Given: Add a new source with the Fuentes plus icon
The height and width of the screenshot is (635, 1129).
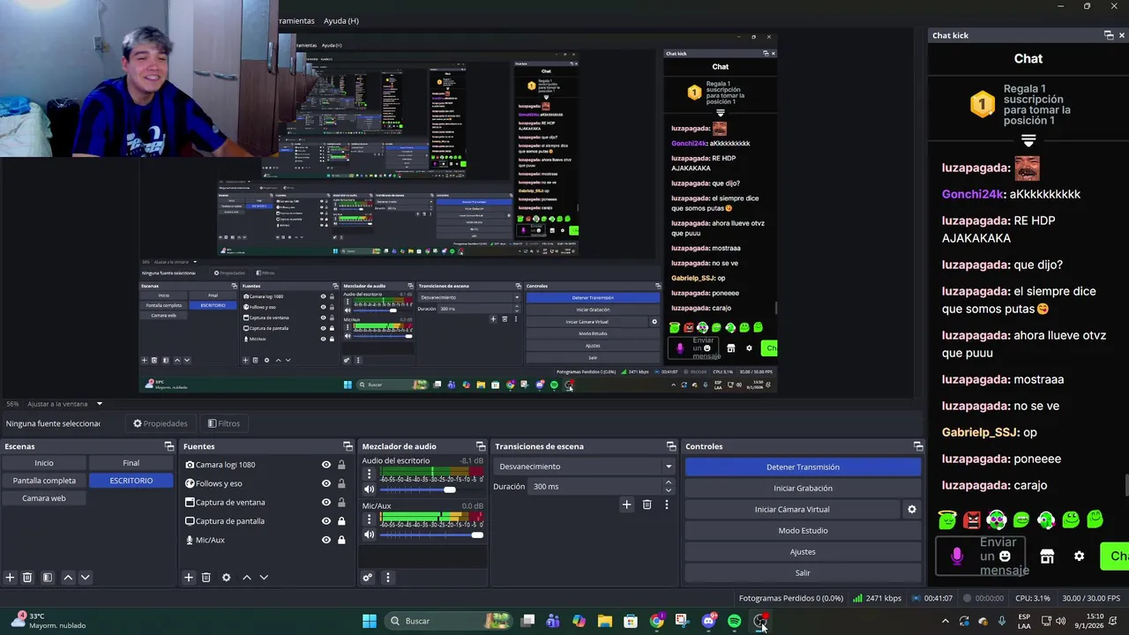Looking at the screenshot, I should point(188,578).
